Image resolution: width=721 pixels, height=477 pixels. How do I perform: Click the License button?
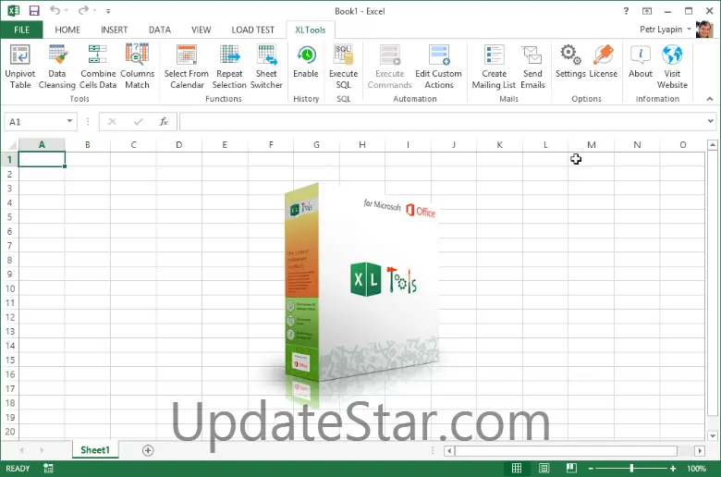coord(604,56)
